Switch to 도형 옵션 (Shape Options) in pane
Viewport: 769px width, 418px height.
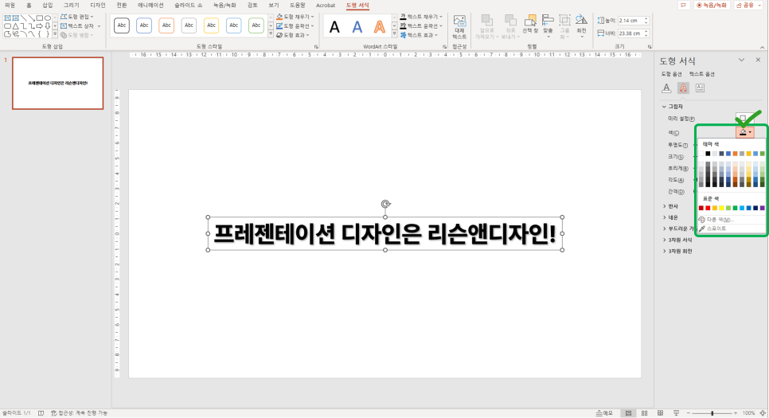pos(671,74)
